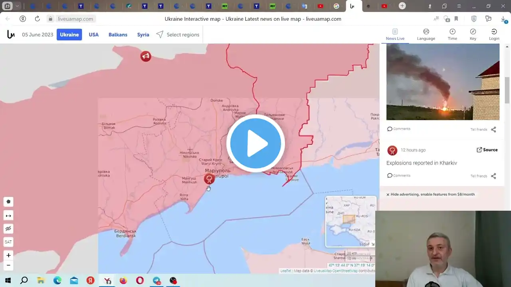Open the burning smoke news photo
511x287 pixels.
[x=443, y=82]
